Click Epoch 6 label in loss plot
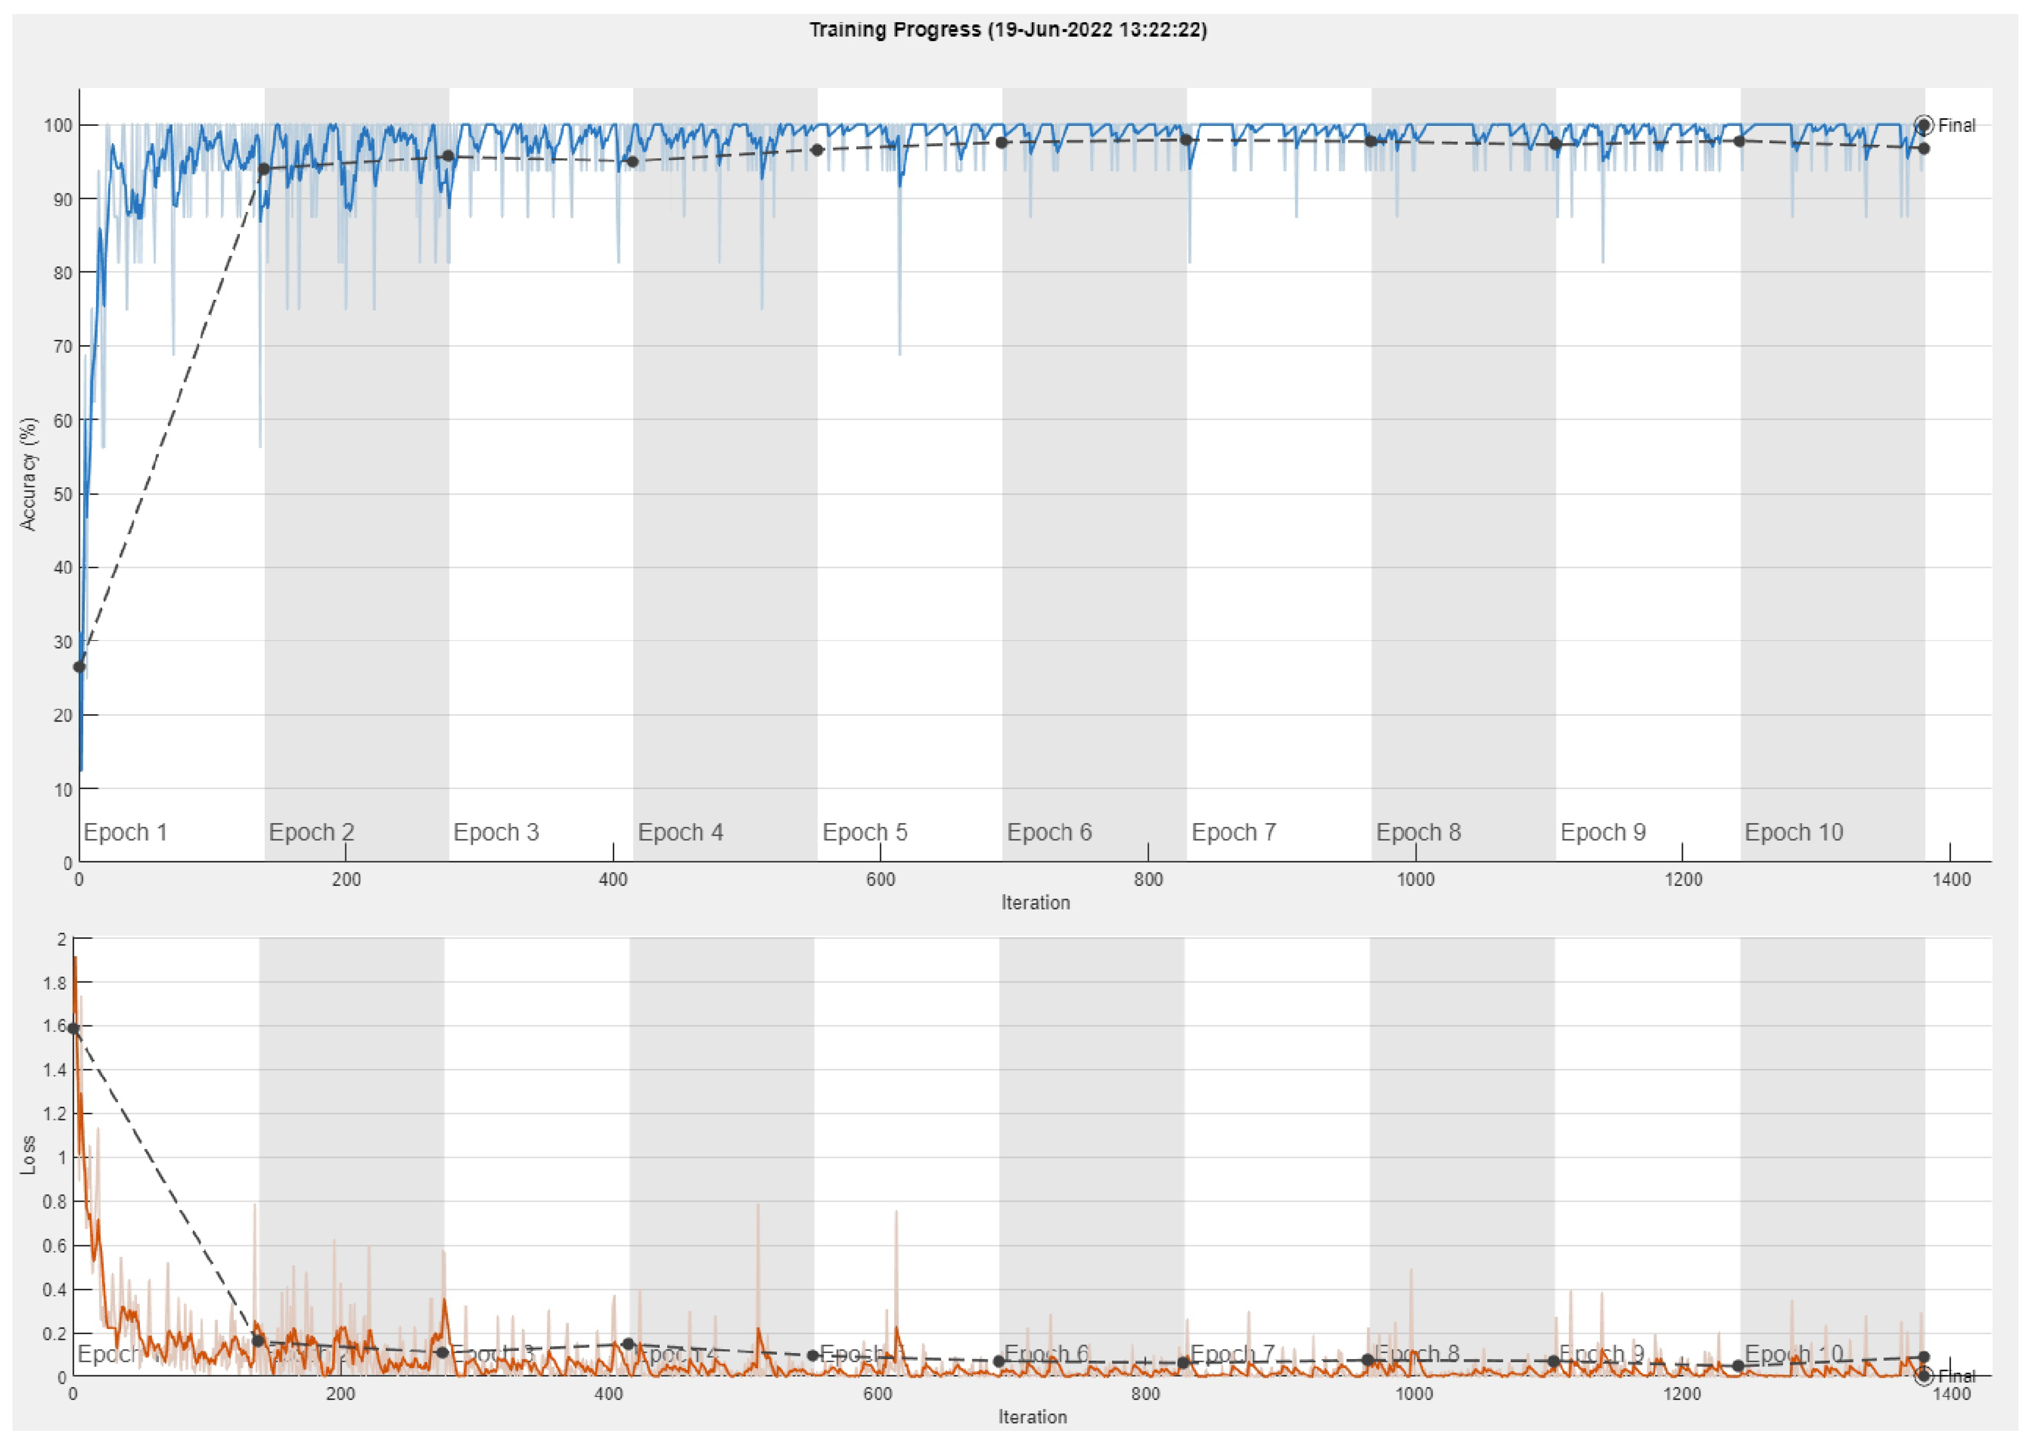This screenshot has height=1446, width=2032. tap(1045, 1354)
